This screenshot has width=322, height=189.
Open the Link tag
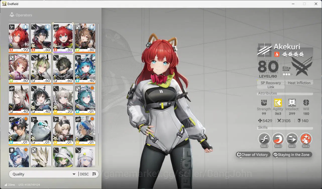coord(271,87)
